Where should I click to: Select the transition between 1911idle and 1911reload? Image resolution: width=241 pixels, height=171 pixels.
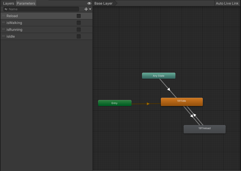[x=193, y=115]
